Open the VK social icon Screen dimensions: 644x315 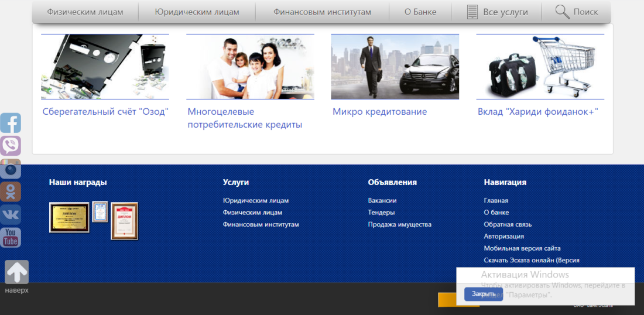pos(11,214)
